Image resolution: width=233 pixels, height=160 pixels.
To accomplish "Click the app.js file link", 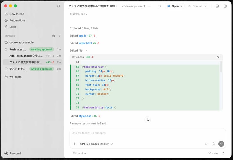I will [82, 36].
